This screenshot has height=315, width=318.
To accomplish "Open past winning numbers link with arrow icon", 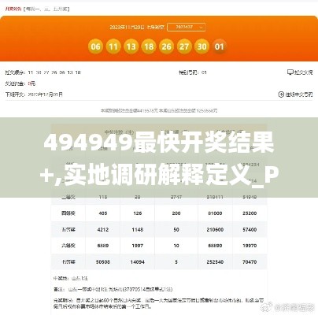I will [295, 94].
